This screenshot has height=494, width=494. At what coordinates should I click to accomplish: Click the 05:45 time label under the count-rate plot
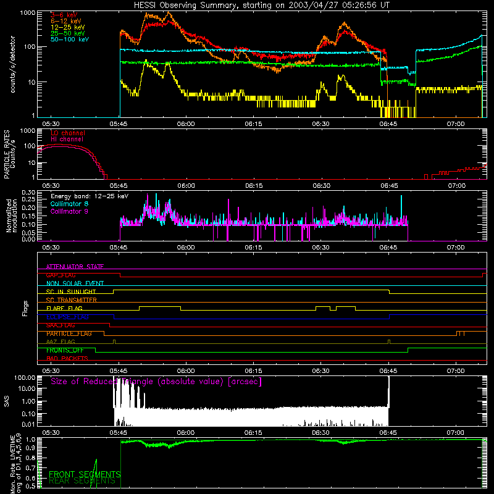(x=119, y=124)
